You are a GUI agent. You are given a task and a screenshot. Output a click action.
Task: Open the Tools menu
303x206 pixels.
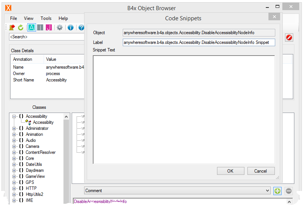[x=46, y=18]
